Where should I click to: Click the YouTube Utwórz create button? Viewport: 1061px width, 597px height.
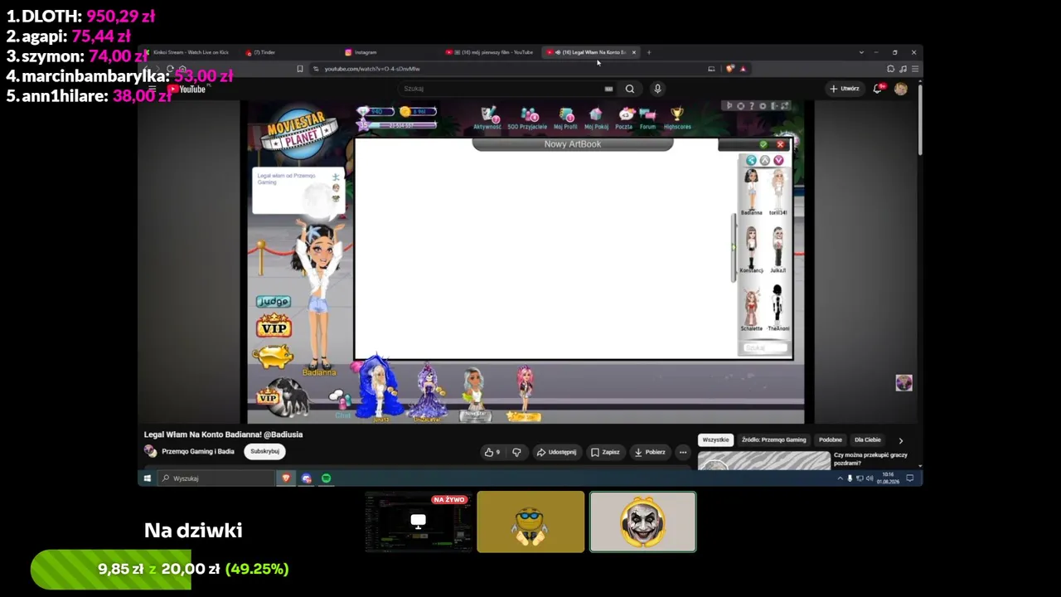(x=844, y=89)
